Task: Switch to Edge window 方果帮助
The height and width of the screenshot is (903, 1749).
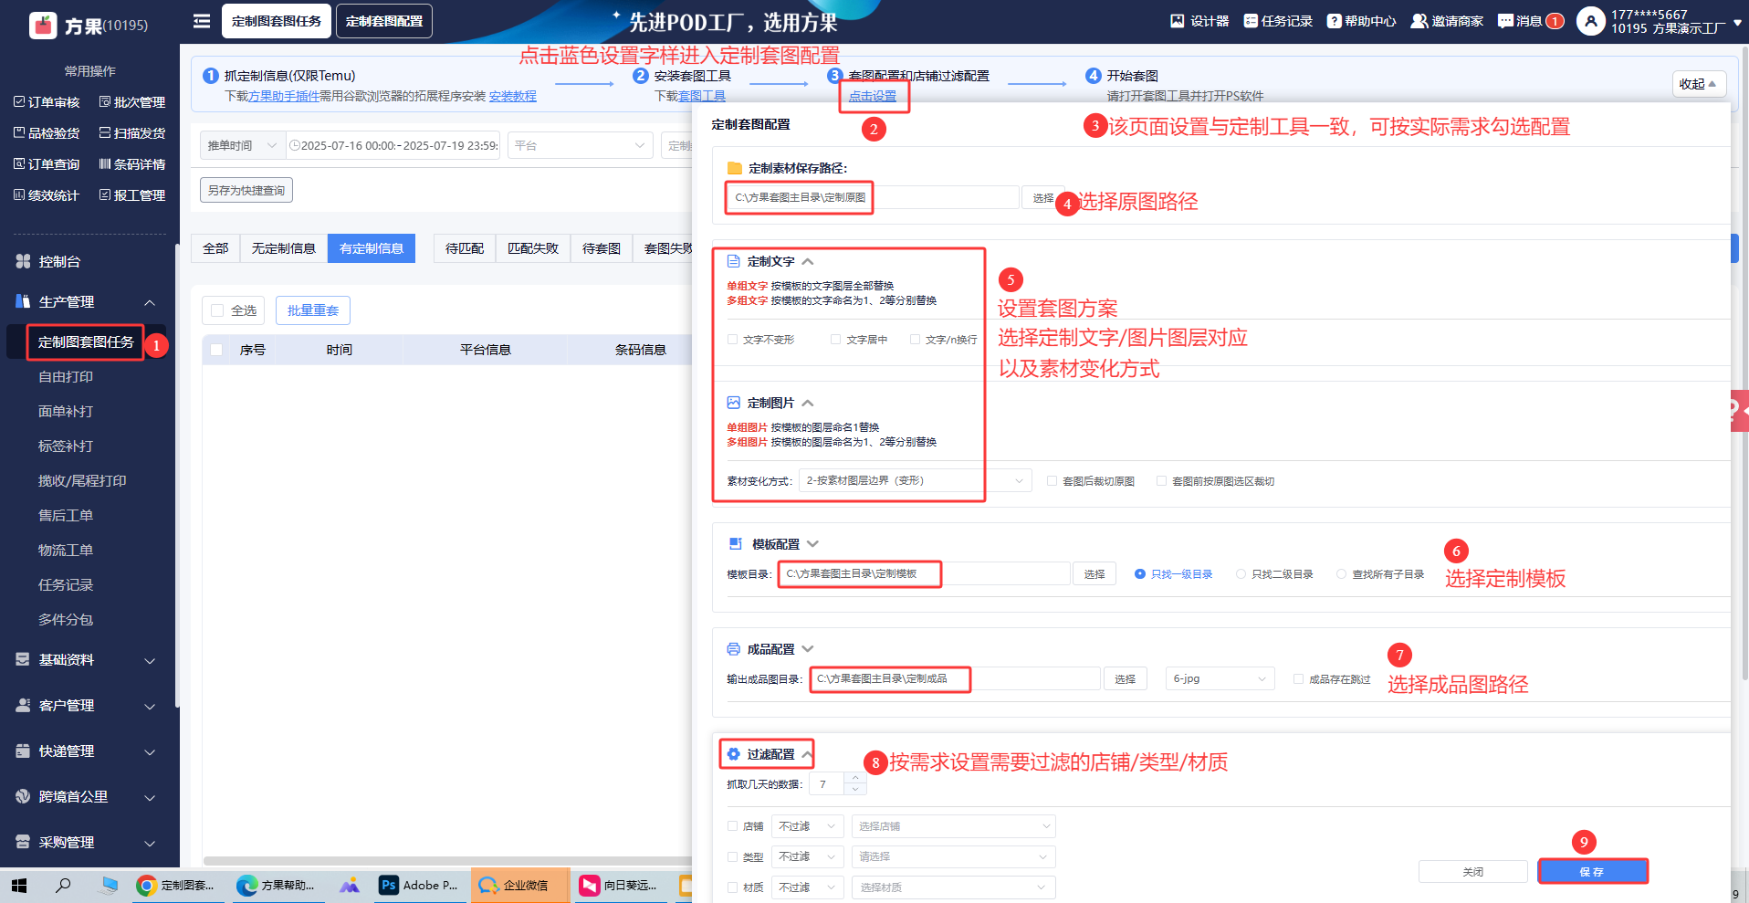Action: point(276,886)
